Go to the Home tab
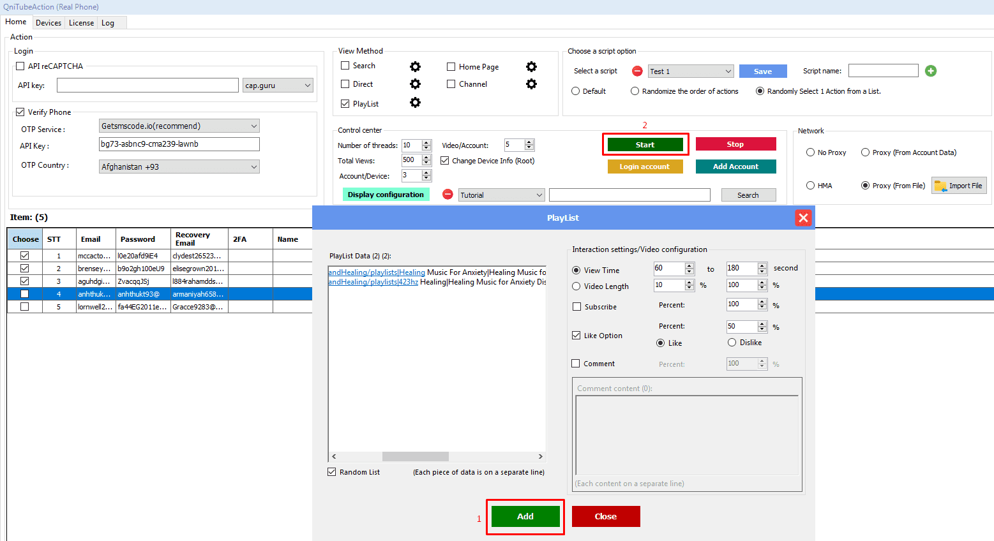The width and height of the screenshot is (994, 541). click(16, 22)
